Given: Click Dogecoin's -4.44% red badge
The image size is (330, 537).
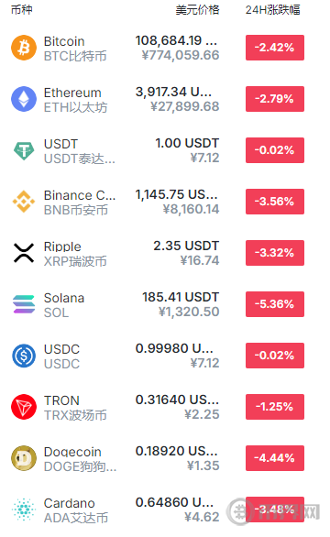Looking at the screenshot, I should coord(275,458).
